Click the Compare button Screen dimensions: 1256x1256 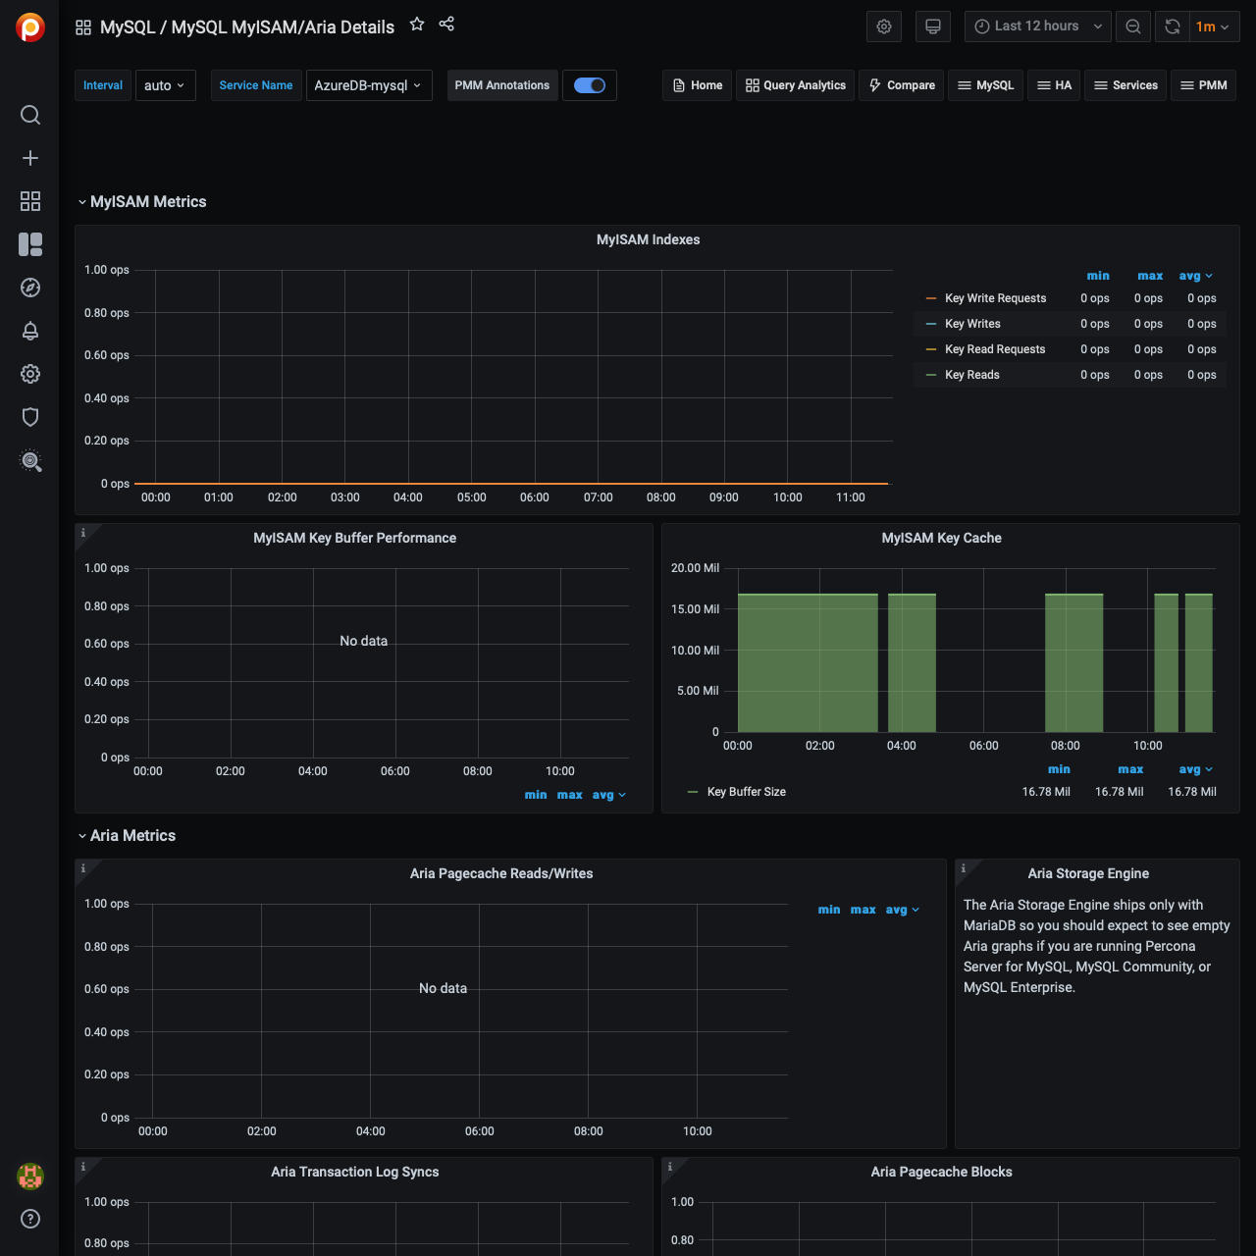[902, 85]
